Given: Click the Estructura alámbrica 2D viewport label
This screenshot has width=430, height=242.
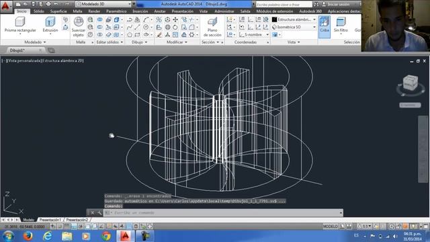Looking at the screenshot, I should click(63, 61).
